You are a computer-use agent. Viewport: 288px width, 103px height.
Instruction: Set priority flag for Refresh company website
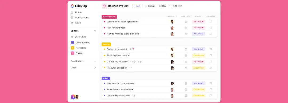[x=211, y=89]
